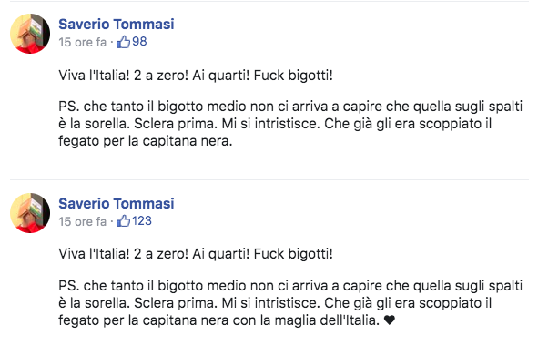Select the "Viva l'Italia!" line in the first post
Screen dimensions: 538x356
click(196, 76)
